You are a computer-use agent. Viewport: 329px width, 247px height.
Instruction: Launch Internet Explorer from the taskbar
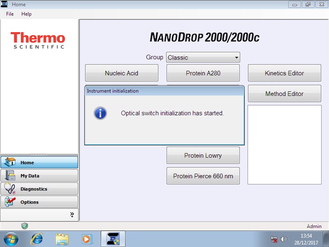37,239
